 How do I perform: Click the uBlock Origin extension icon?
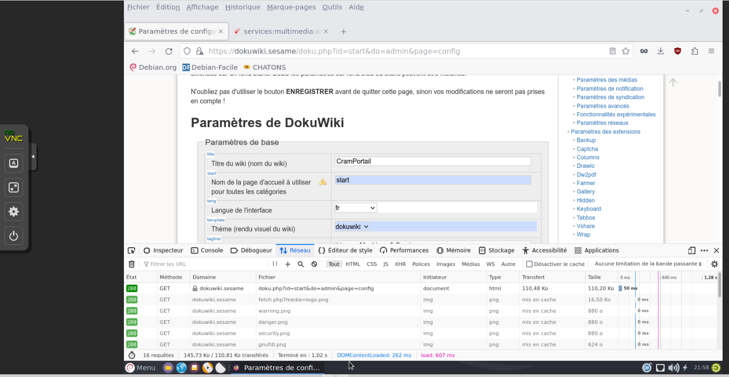678,51
